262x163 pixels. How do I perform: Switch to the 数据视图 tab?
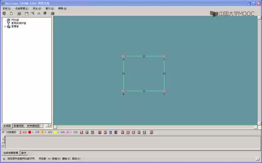pos(19,126)
